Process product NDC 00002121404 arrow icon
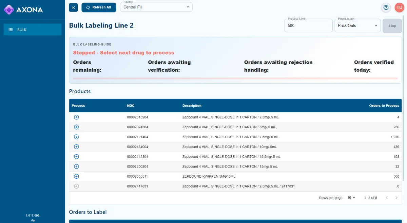407x223 pixels. [x=76, y=137]
